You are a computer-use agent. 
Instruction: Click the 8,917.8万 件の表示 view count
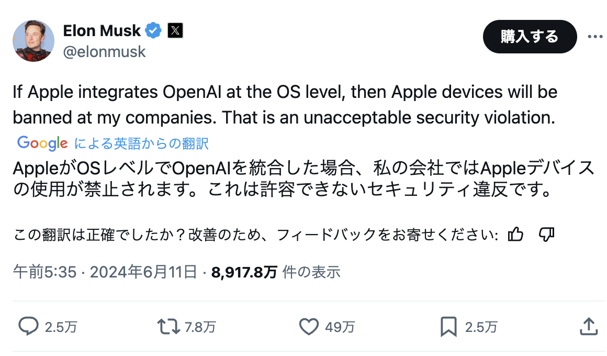point(276,272)
